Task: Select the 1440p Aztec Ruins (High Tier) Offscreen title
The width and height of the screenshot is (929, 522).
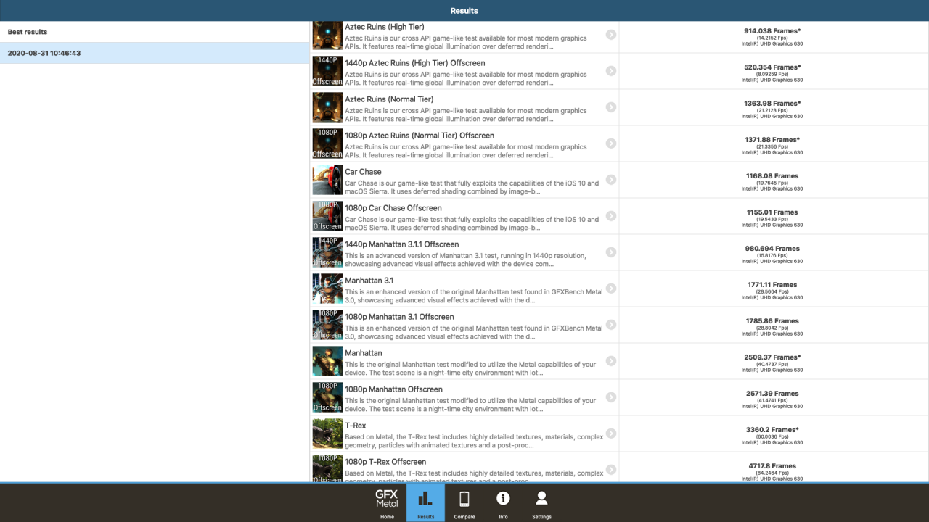Action: pyautogui.click(x=415, y=63)
